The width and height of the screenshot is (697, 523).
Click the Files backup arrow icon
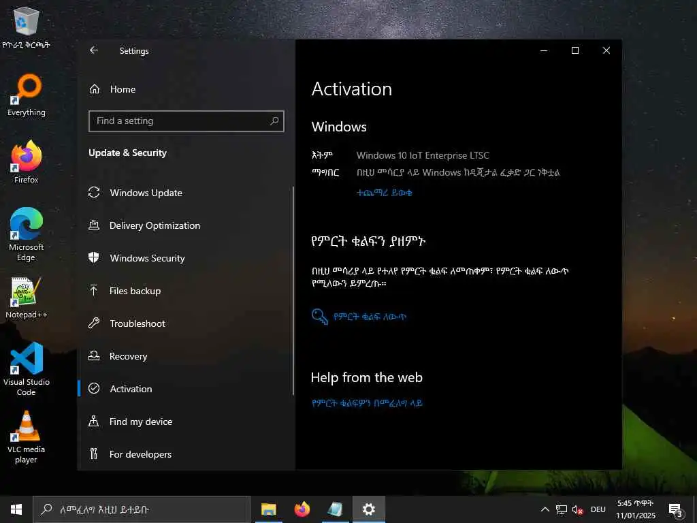tap(94, 290)
